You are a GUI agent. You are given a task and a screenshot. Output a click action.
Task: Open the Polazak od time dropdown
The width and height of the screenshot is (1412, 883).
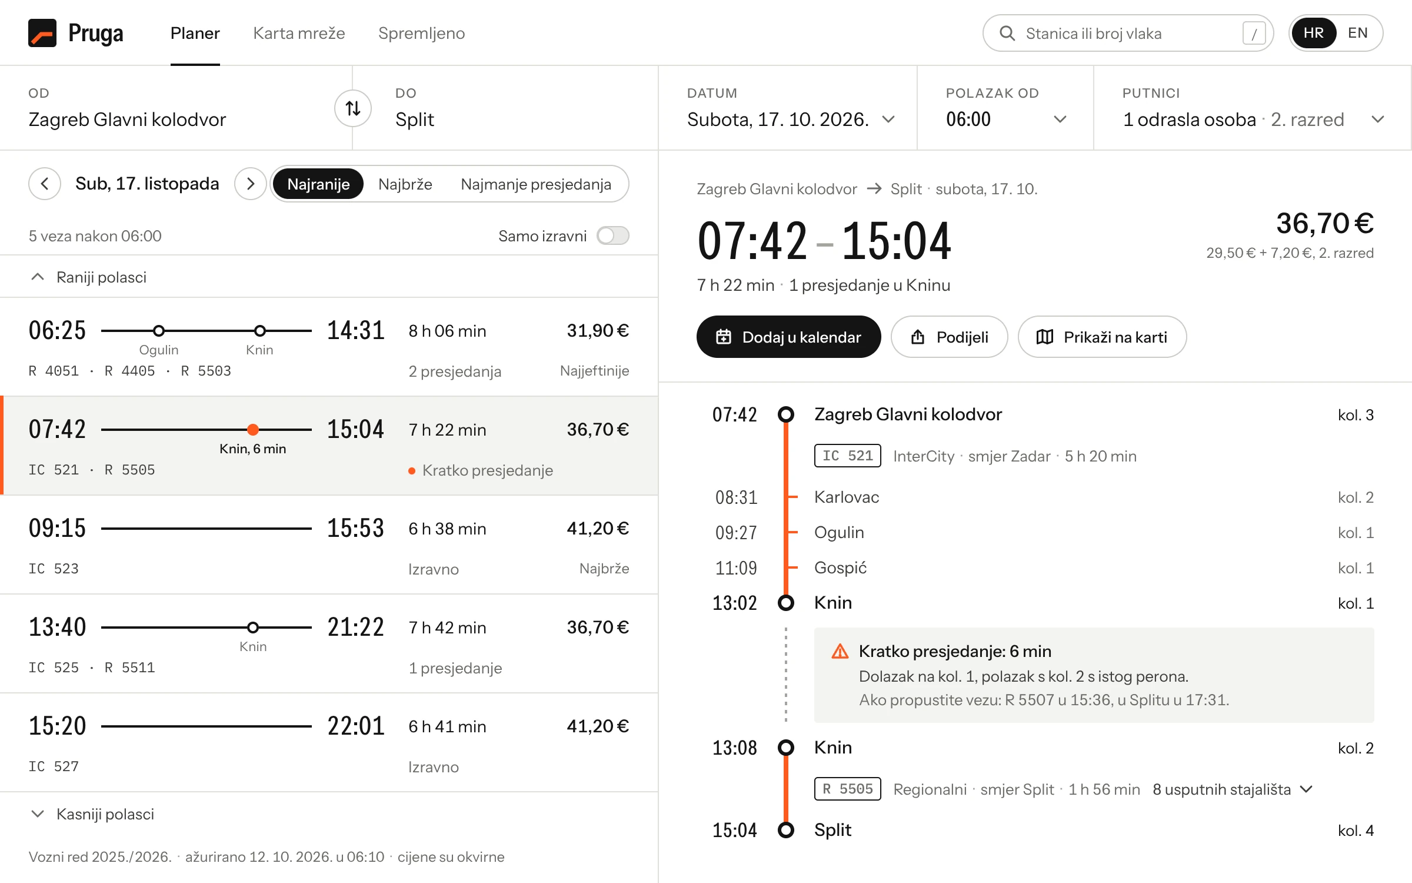pyautogui.click(x=1005, y=108)
